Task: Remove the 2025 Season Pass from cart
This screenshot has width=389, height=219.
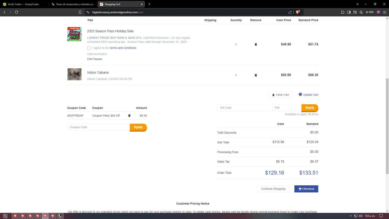Action: pos(256,44)
